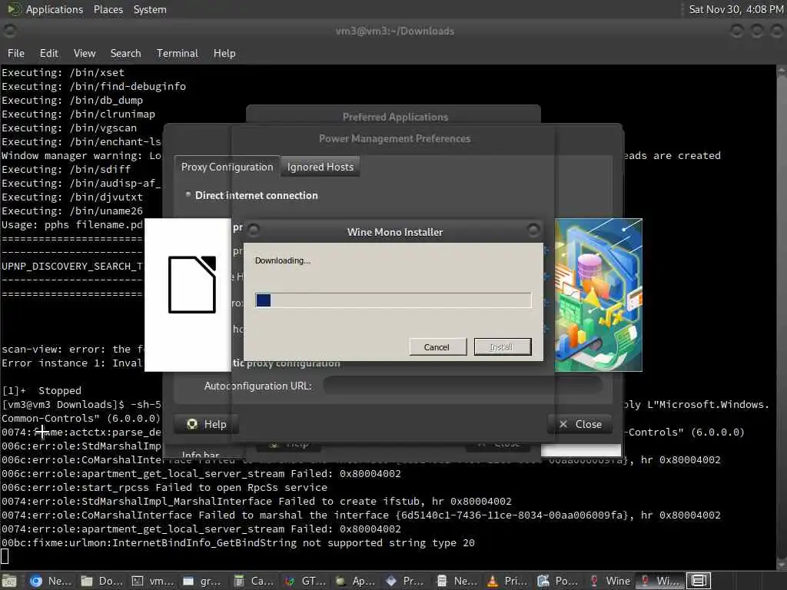787x590 pixels.
Task: Switch to the 'Wine' taskbar item
Action: click(x=609, y=581)
